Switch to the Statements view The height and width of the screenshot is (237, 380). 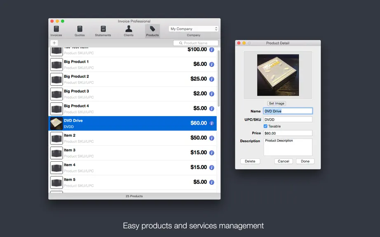103,31
